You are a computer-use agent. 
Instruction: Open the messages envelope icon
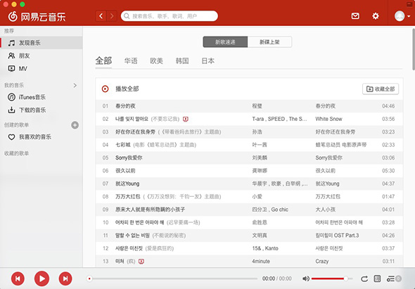(x=355, y=16)
